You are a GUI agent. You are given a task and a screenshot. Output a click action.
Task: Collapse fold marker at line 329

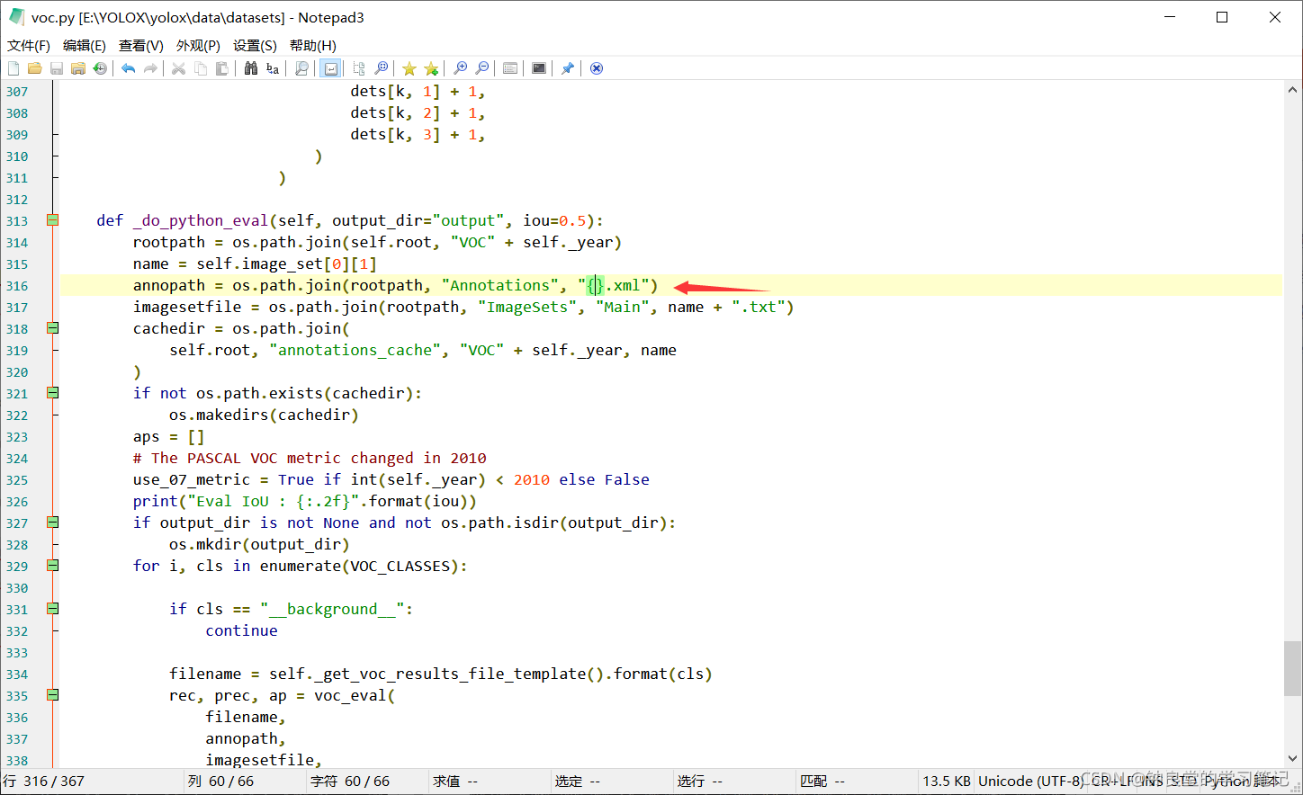click(53, 566)
